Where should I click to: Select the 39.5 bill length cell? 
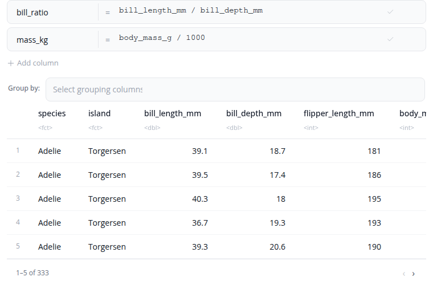[200, 175]
